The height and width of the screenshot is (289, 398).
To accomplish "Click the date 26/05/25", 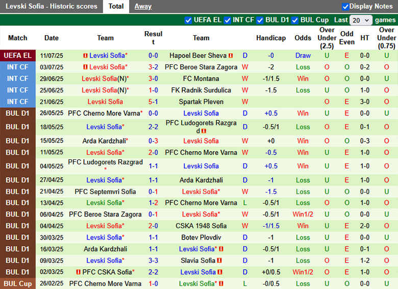I will 52,113.
